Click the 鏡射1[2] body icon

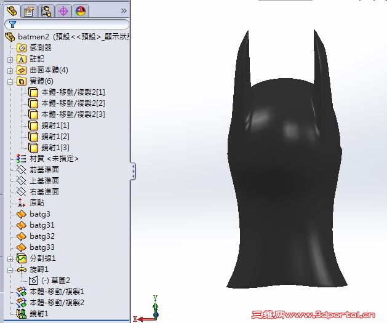click(33, 137)
